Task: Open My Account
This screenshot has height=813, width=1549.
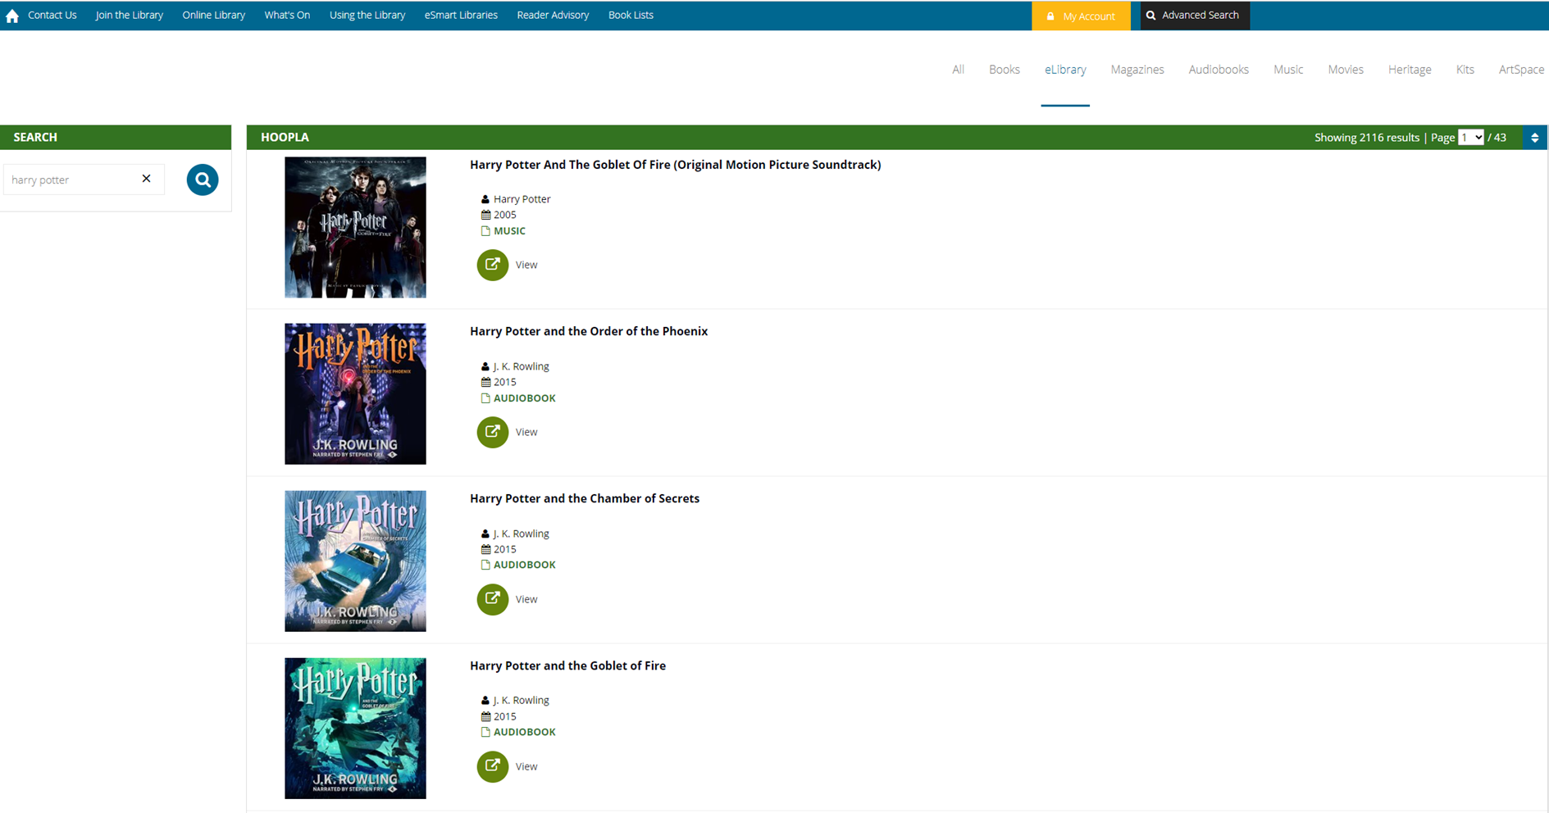Action: tap(1081, 16)
